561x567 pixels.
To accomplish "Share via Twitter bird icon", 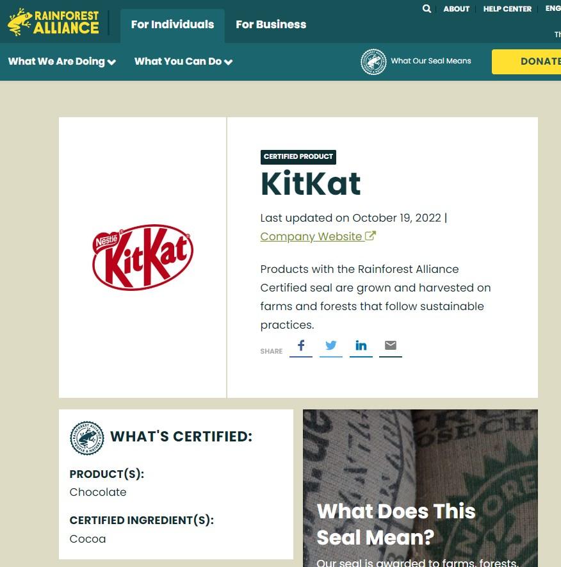I will click(330, 346).
